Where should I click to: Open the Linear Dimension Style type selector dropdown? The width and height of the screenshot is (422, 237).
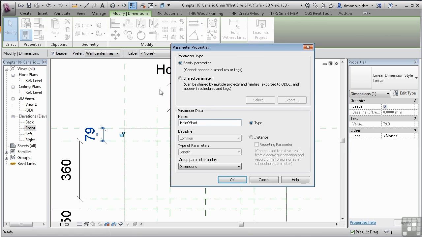point(416,78)
